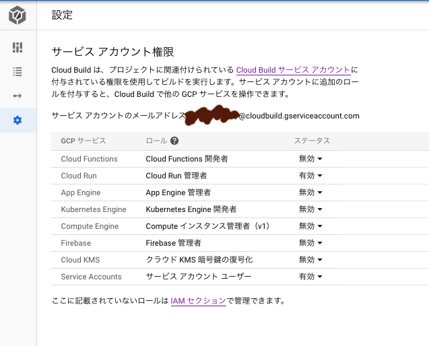Follow the Cloud Build サービス アカウント link

(294, 70)
